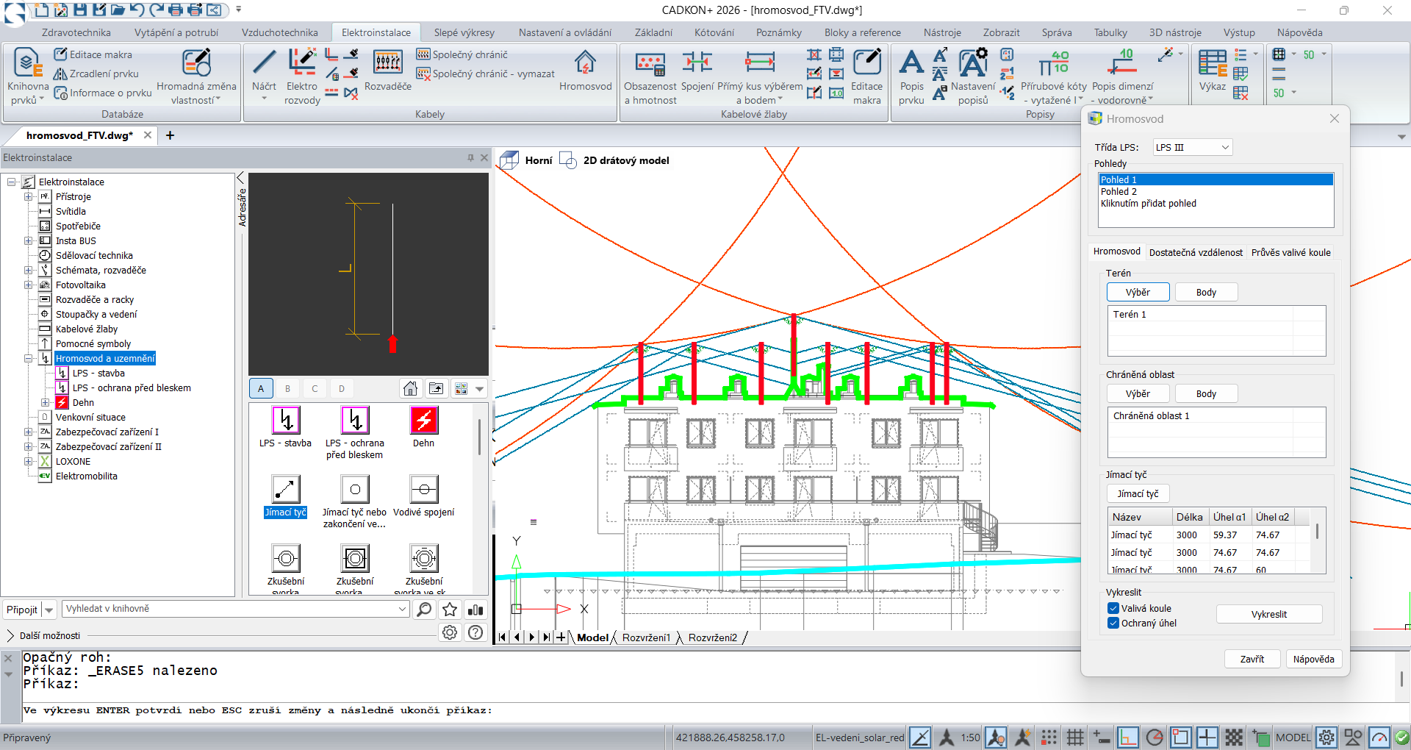Click the Vodivé spojení symbol
This screenshot has width=1411, height=750.
point(423,490)
